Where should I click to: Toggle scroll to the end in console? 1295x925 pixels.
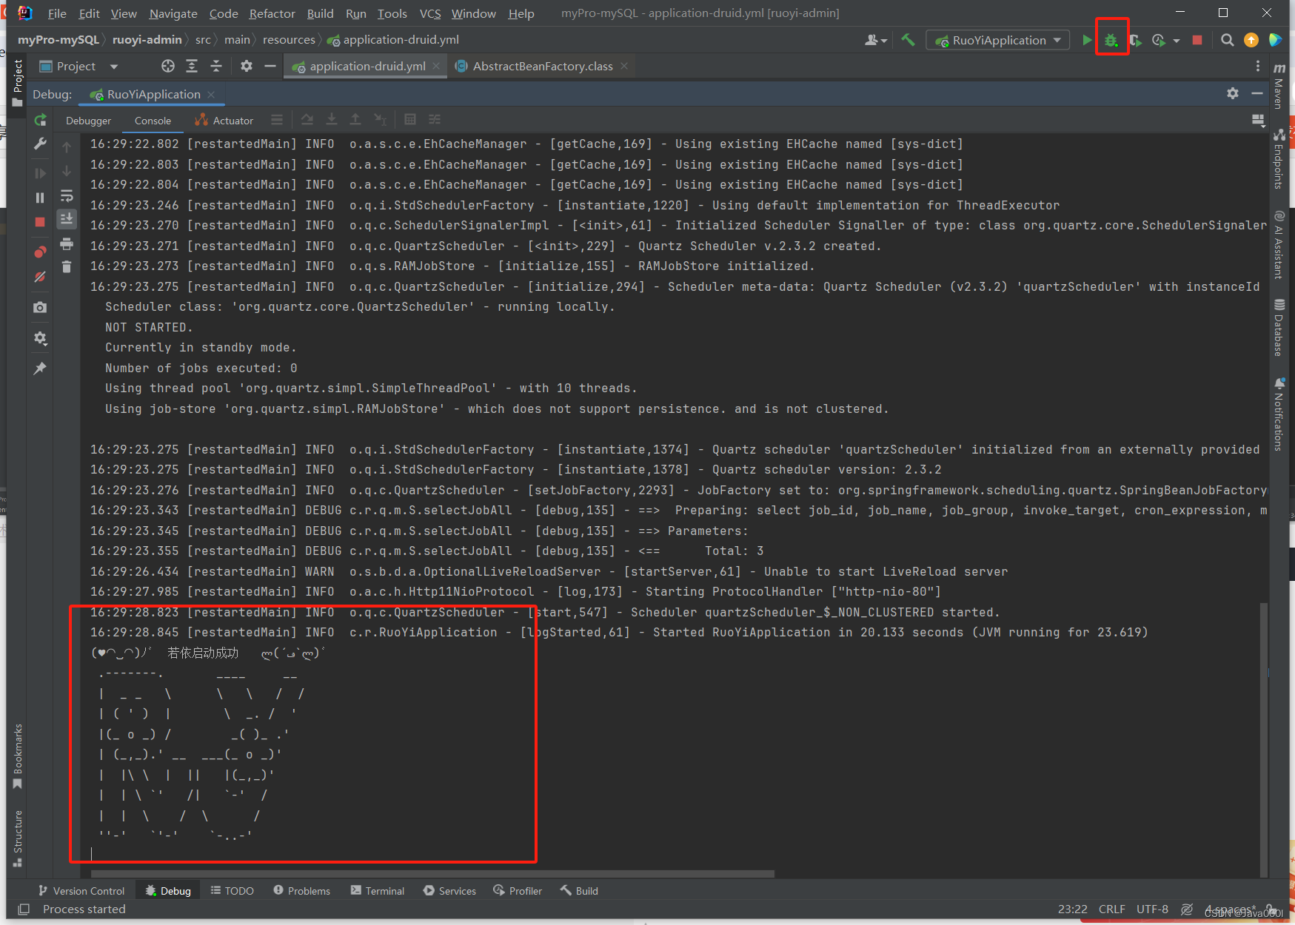(67, 218)
